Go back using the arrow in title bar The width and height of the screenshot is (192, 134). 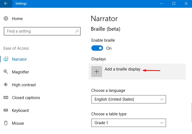pyautogui.click(x=6, y=3)
